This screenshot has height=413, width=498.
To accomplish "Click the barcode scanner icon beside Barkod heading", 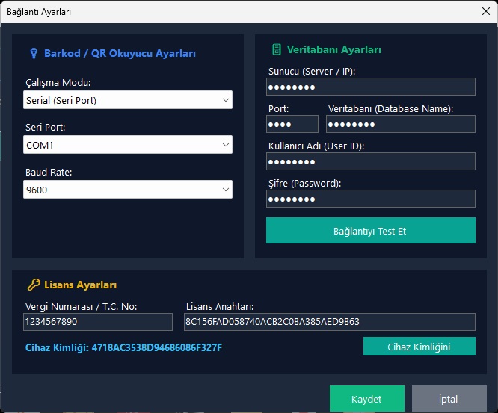I will click(34, 53).
